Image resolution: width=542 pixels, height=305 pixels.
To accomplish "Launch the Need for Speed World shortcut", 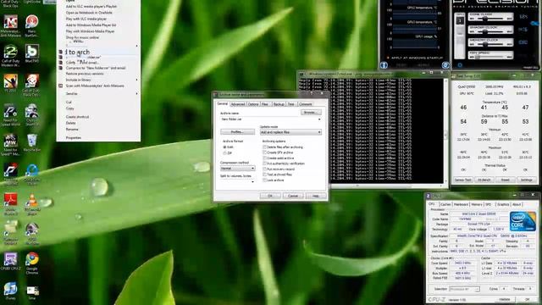I will (x=10, y=111).
